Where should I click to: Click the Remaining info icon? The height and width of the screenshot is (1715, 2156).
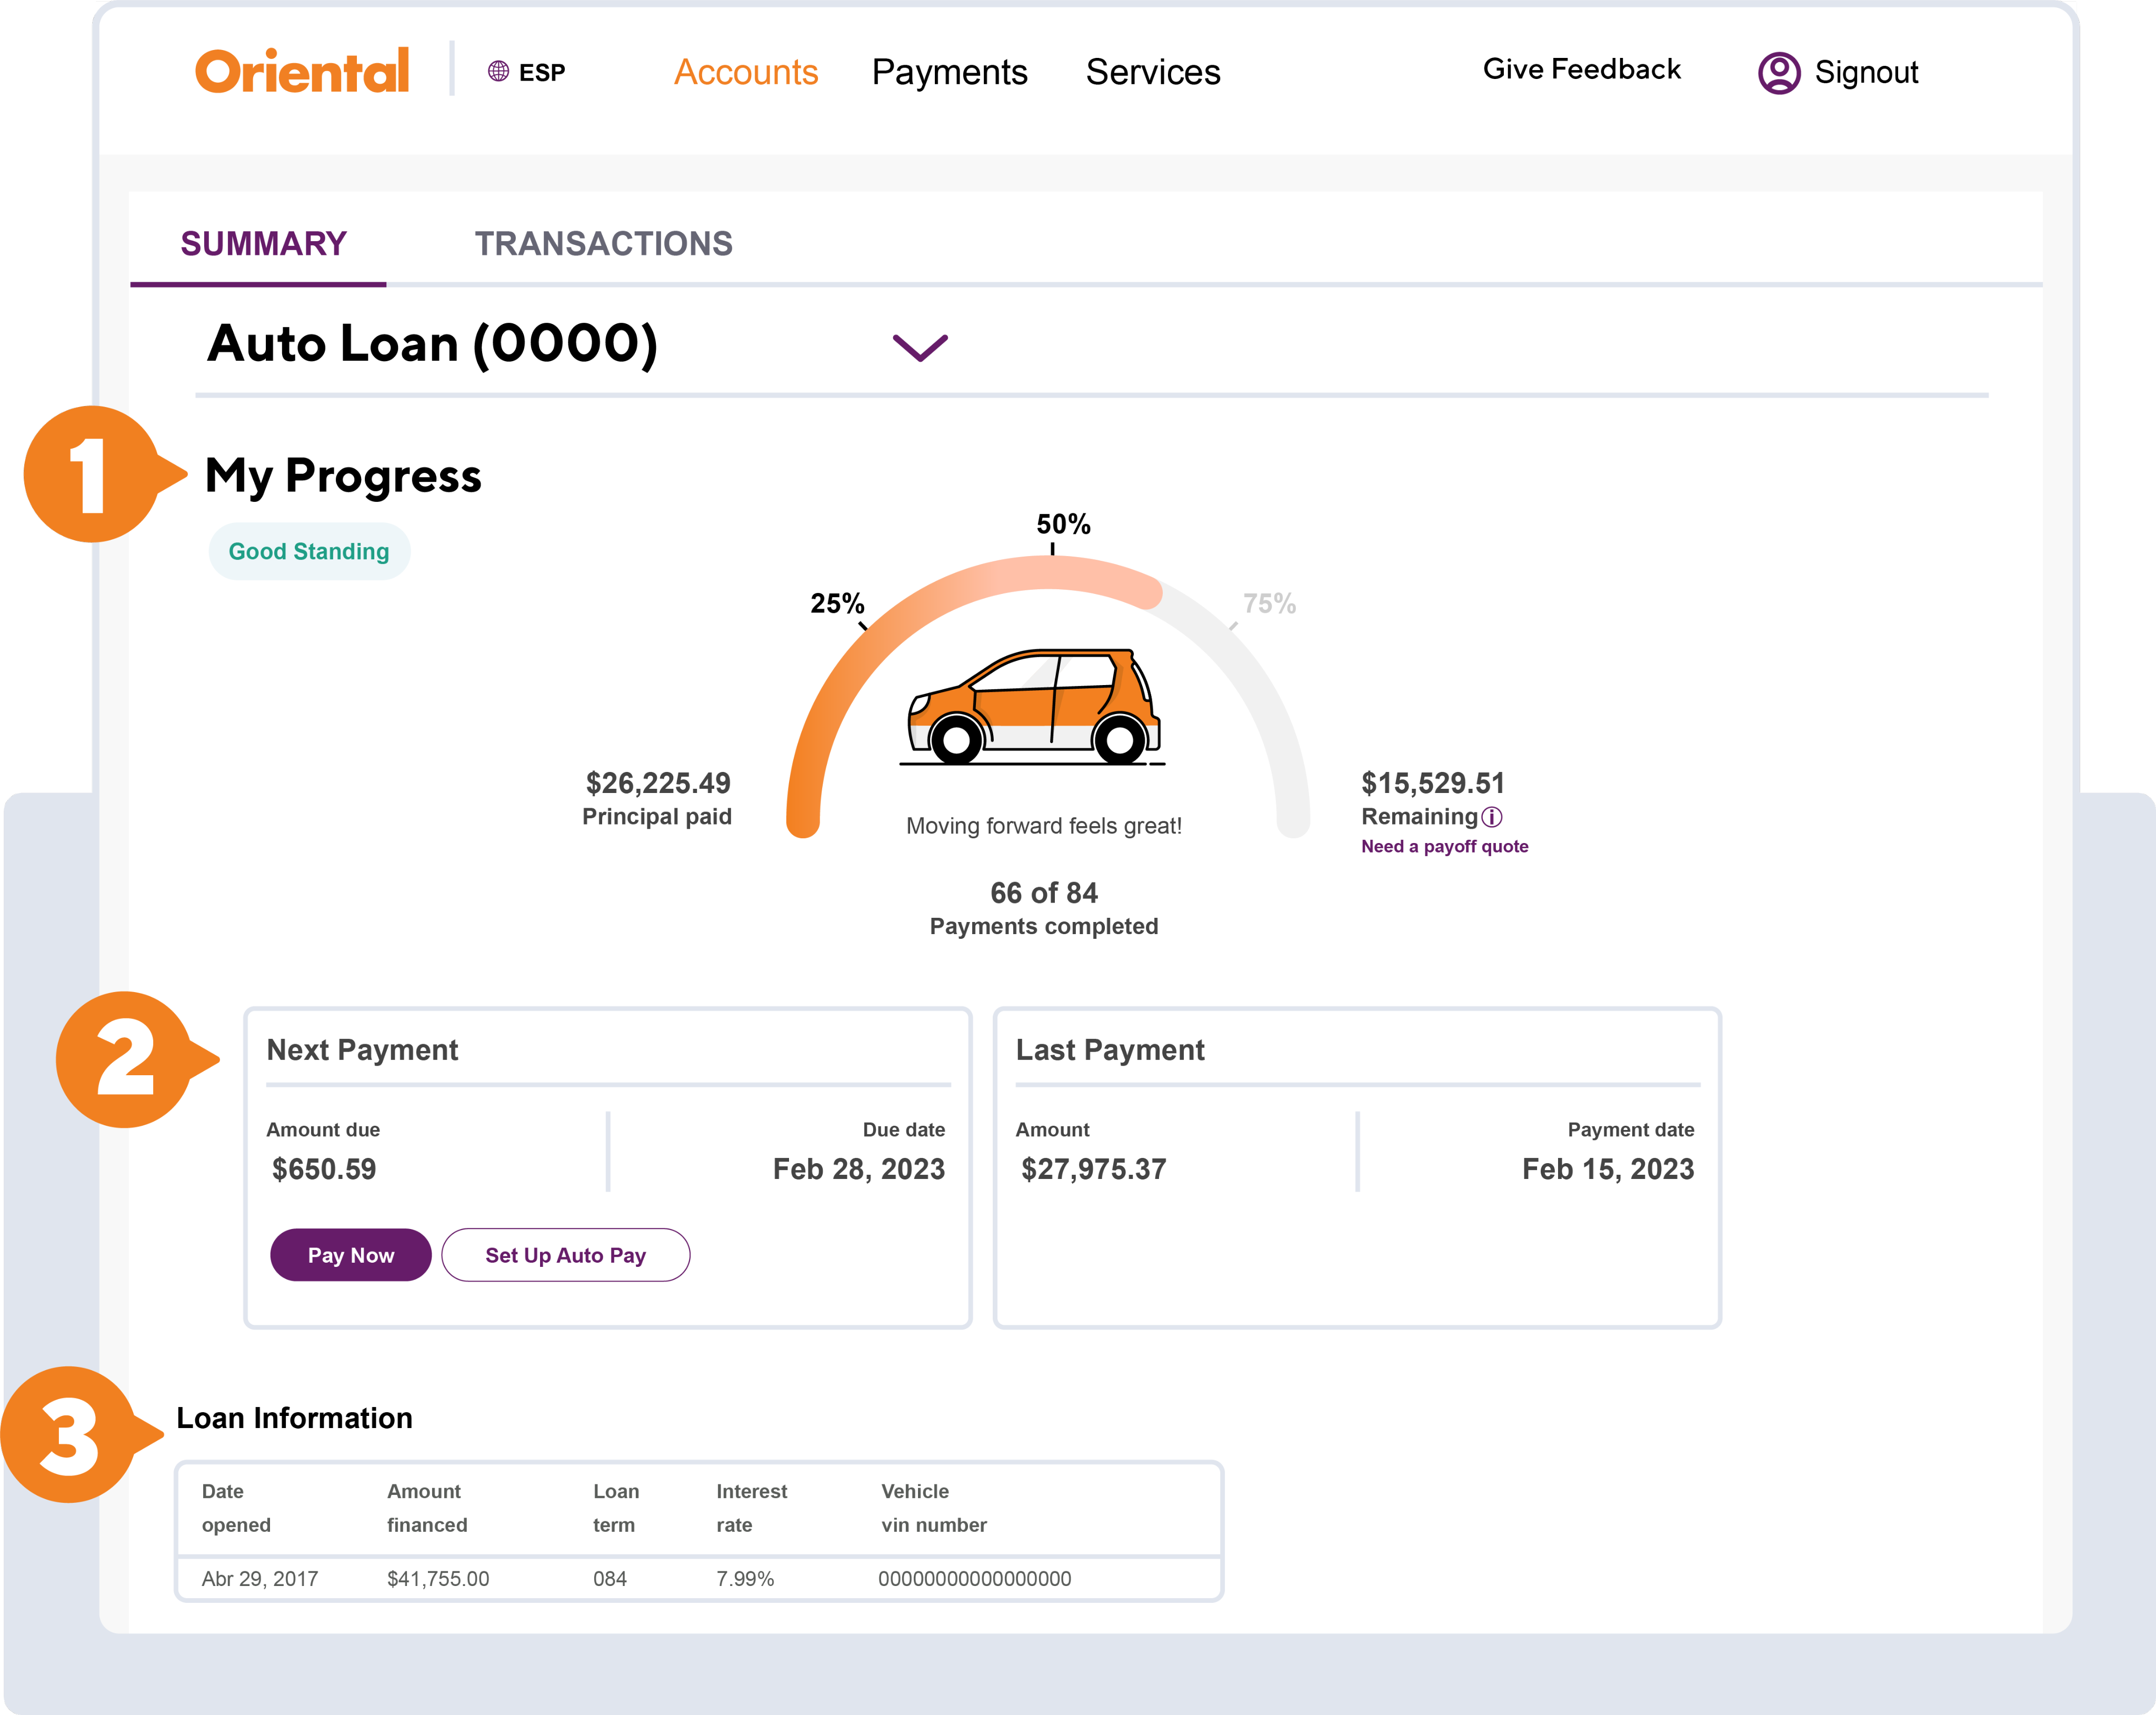coord(1492,817)
